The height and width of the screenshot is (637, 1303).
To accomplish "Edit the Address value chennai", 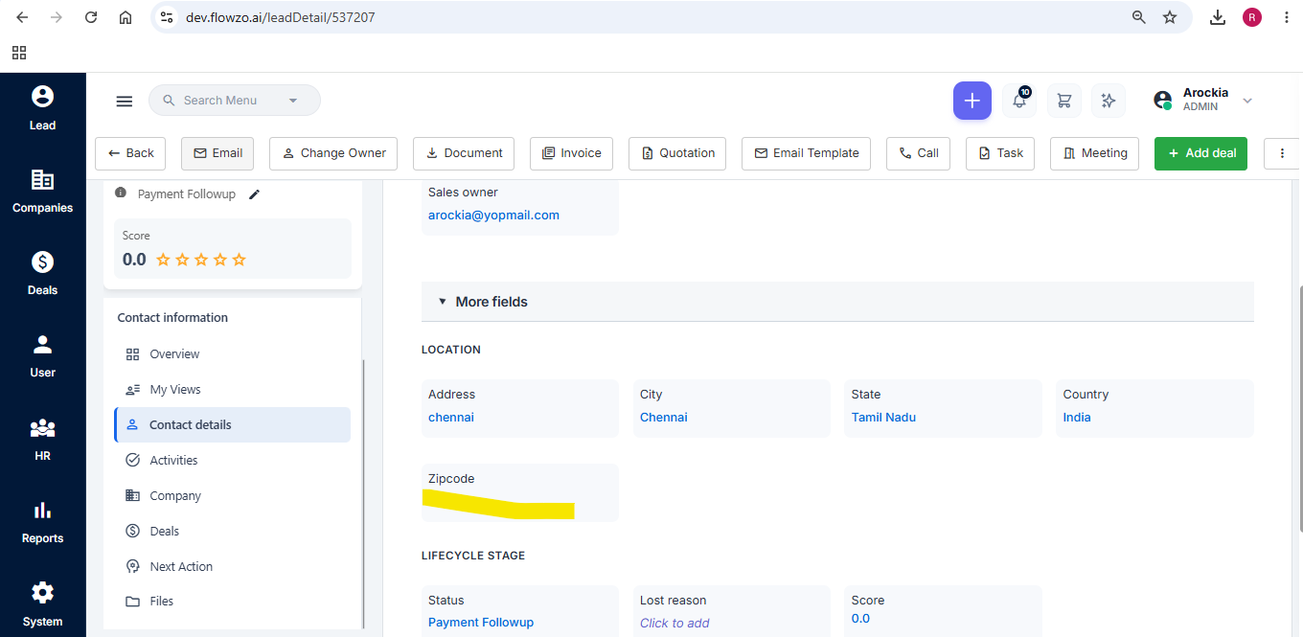I will click(x=451, y=418).
